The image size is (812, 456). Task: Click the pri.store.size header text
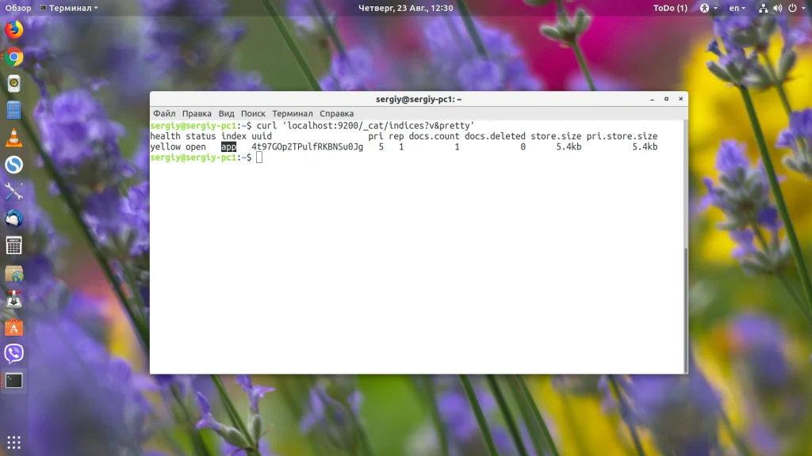(x=622, y=136)
